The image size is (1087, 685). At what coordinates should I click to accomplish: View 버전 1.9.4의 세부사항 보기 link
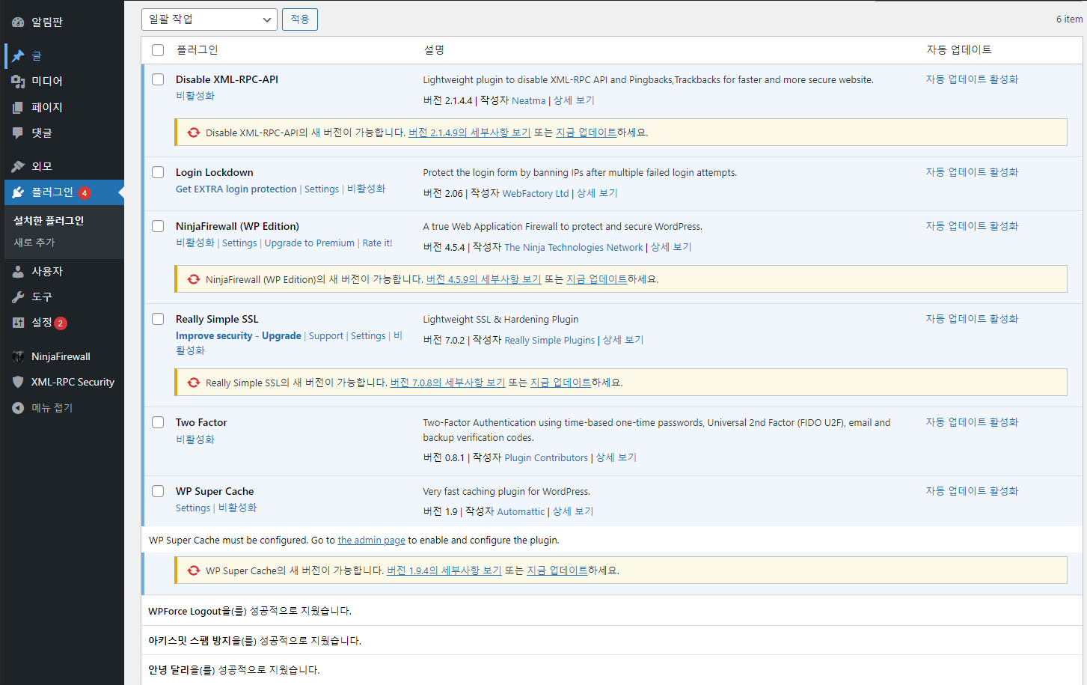444,570
